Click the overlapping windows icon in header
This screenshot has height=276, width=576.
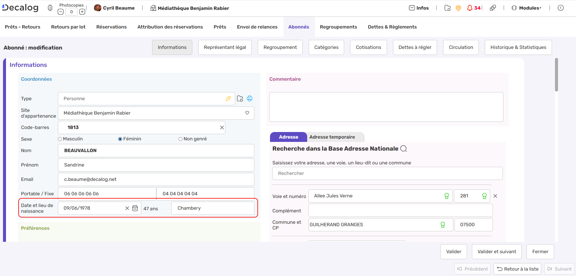click(x=493, y=8)
